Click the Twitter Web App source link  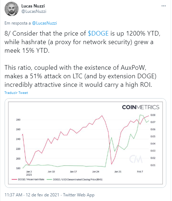(79, 195)
